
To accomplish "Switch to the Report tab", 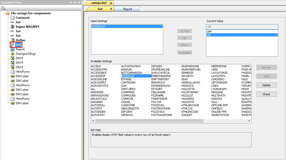I will (127, 9).
